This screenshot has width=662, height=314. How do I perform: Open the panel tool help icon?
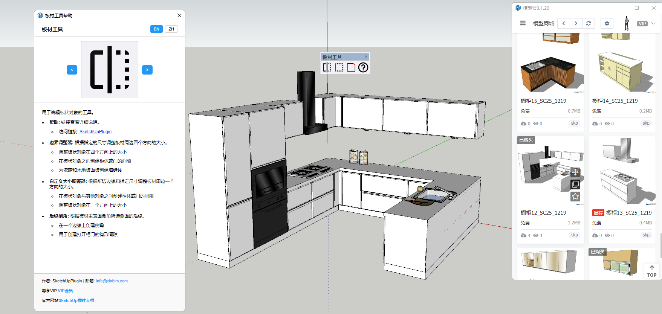click(363, 67)
